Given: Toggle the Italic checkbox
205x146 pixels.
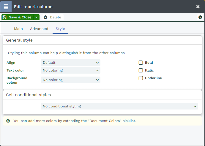Looking at the screenshot, I should tap(141, 70).
